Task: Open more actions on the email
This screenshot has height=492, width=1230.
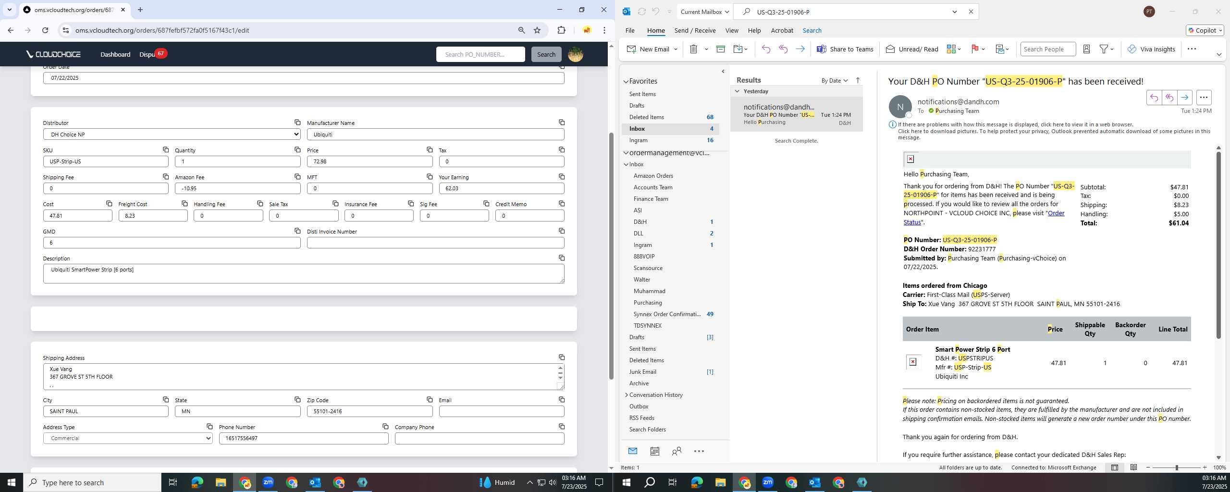Action: [1204, 98]
